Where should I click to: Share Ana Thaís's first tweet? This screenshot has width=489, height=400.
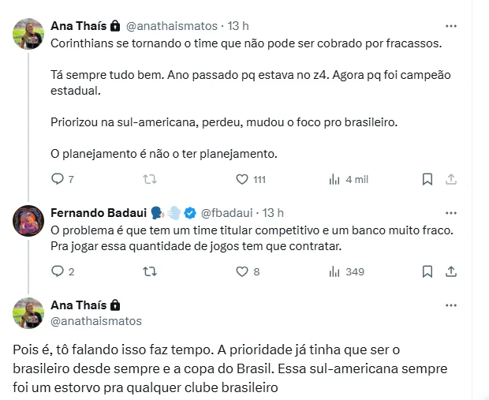[x=450, y=179]
